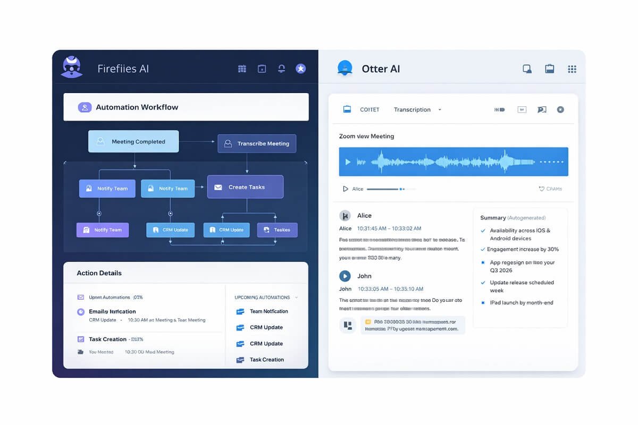638x425 pixels.
Task: Expand the UPCOMING AUTOMATIONS chevron
Action: 296,297
